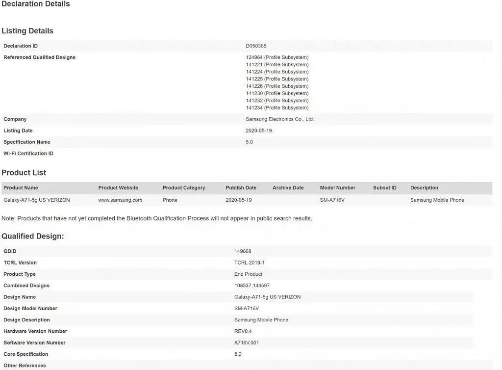Click the TCRL 2019-1 value
This screenshot has width=502, height=370.
point(249,263)
